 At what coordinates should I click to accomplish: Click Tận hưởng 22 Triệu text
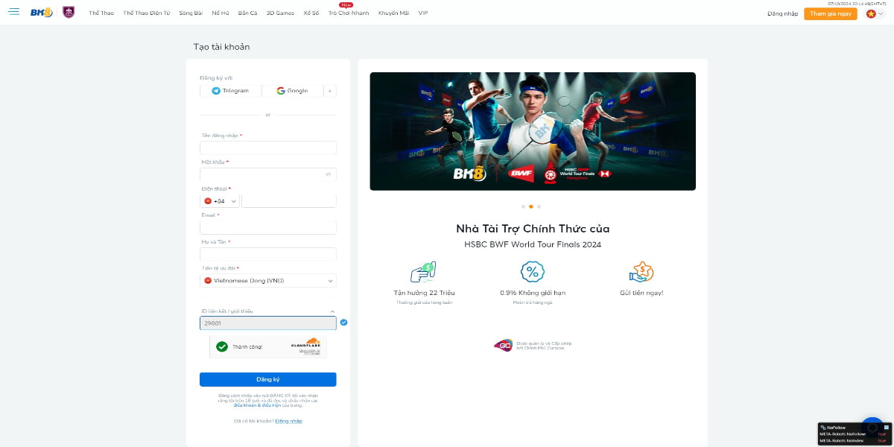[x=424, y=293]
